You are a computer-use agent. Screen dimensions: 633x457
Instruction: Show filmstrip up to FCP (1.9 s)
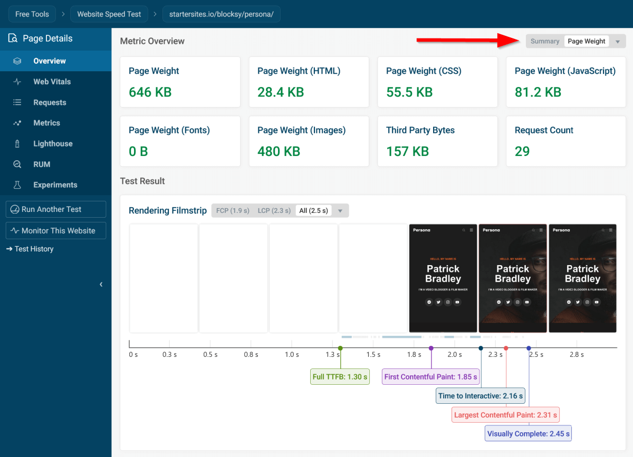[233, 211]
